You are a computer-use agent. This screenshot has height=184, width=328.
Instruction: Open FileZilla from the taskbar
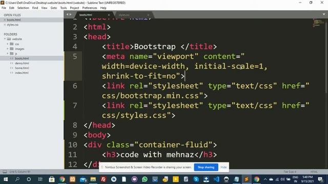click(x=104, y=179)
